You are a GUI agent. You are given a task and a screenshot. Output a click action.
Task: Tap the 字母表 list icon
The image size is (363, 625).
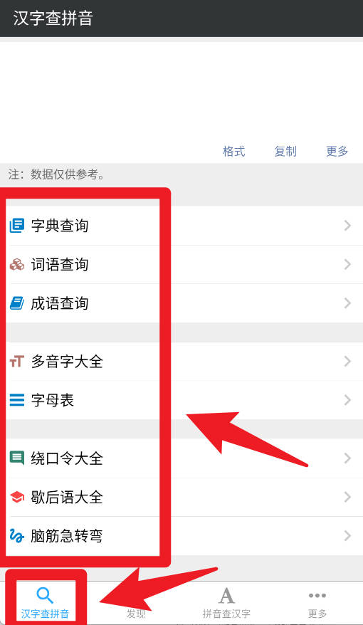pos(17,400)
